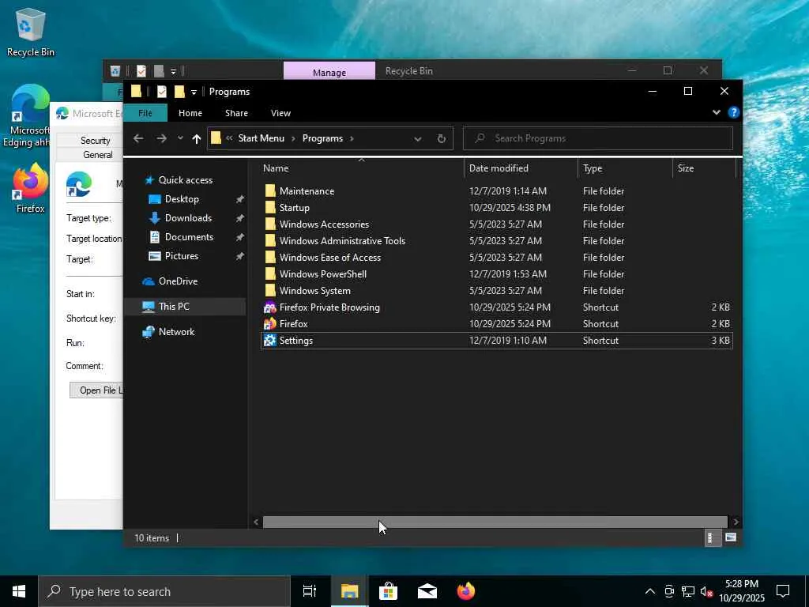
Task: Go up one folder level arrow
Action: click(x=196, y=138)
